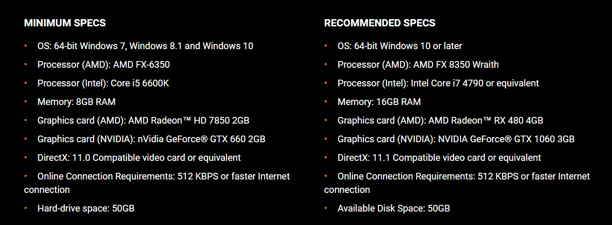The image size is (612, 225).
Task: Select the AMD FX 8350 Wraith entry
Action: coord(418,65)
